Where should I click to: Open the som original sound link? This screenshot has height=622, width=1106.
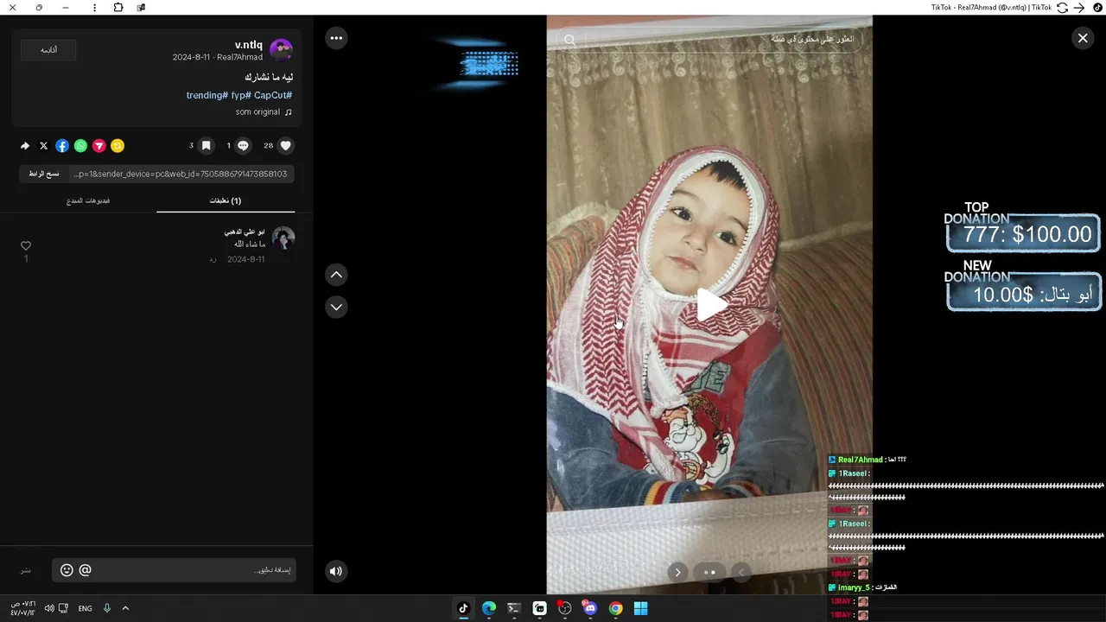tap(264, 111)
